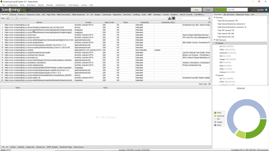Click the Clear button
The height and width of the screenshot is (151, 269).
[x=208, y=10]
